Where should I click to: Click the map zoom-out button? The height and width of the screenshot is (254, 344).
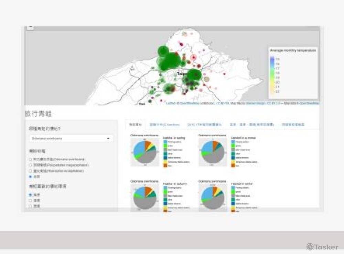[30, 27]
